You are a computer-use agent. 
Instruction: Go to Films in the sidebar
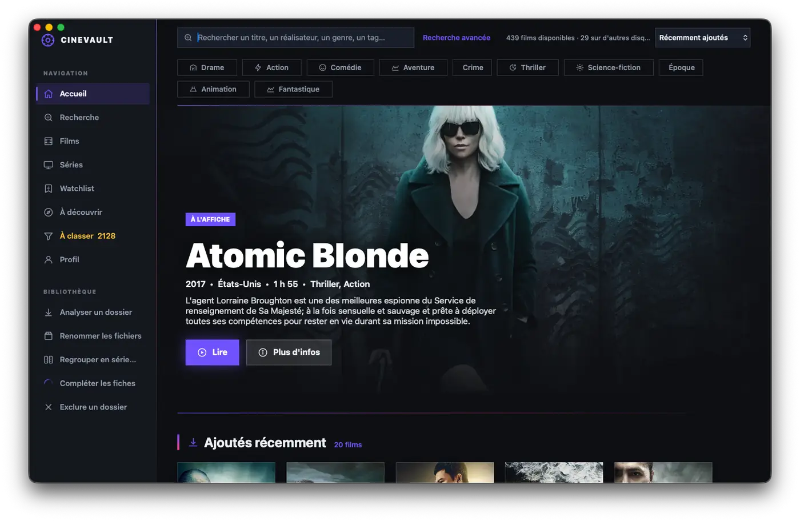click(x=93, y=141)
